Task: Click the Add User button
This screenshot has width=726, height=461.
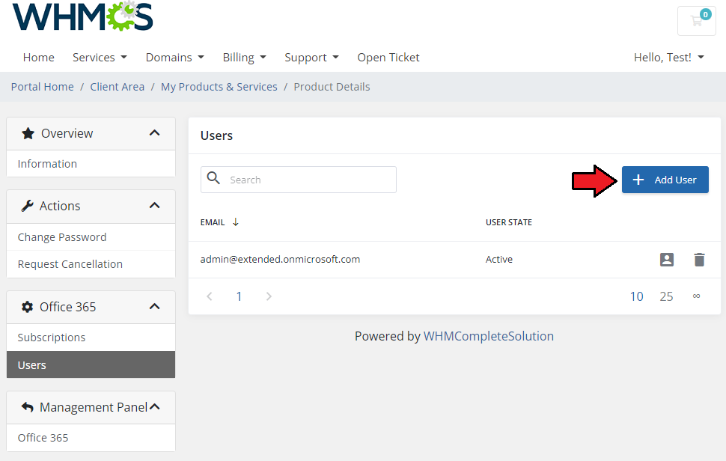Action: click(665, 180)
